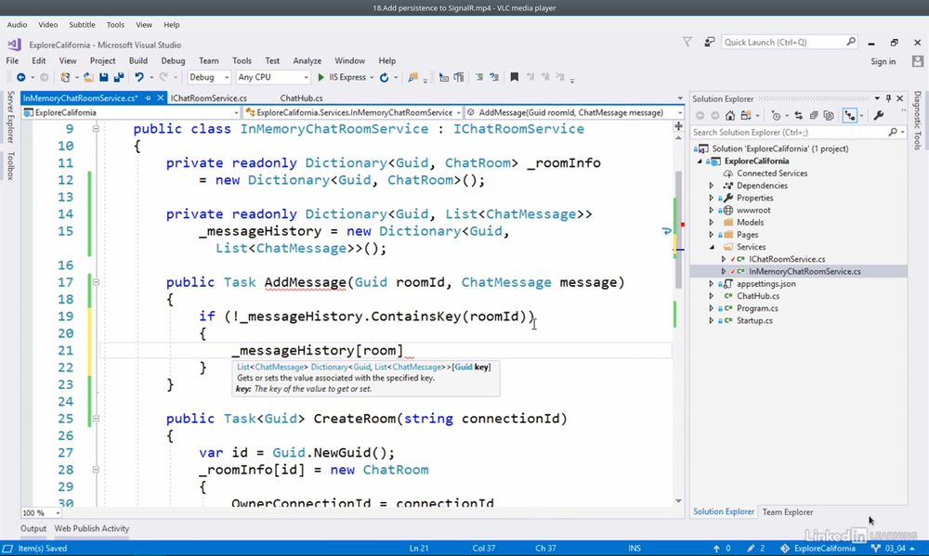Click the Open File folder icon

pyautogui.click(x=88, y=78)
